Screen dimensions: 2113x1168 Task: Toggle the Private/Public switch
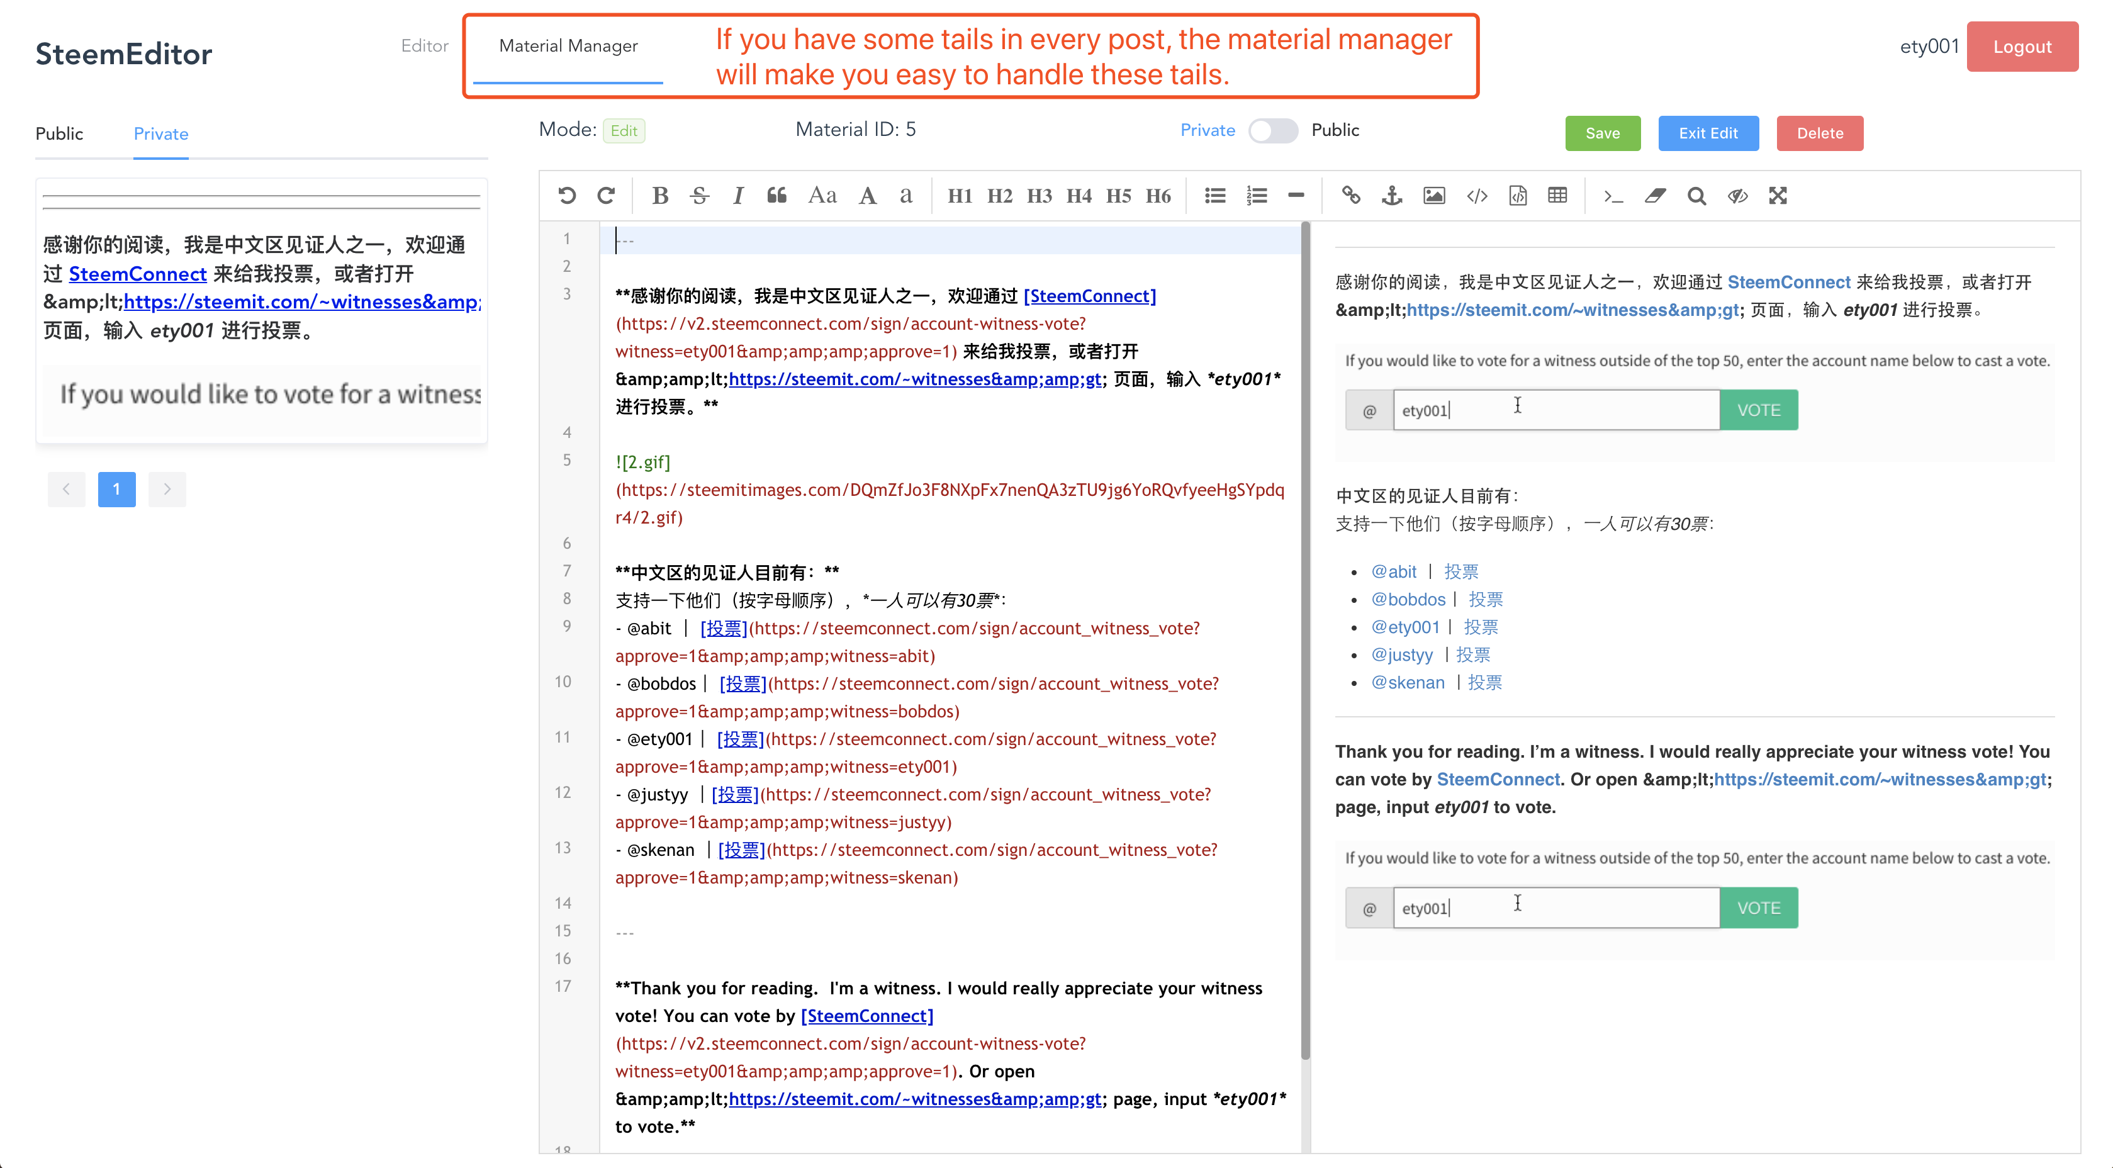(1273, 130)
